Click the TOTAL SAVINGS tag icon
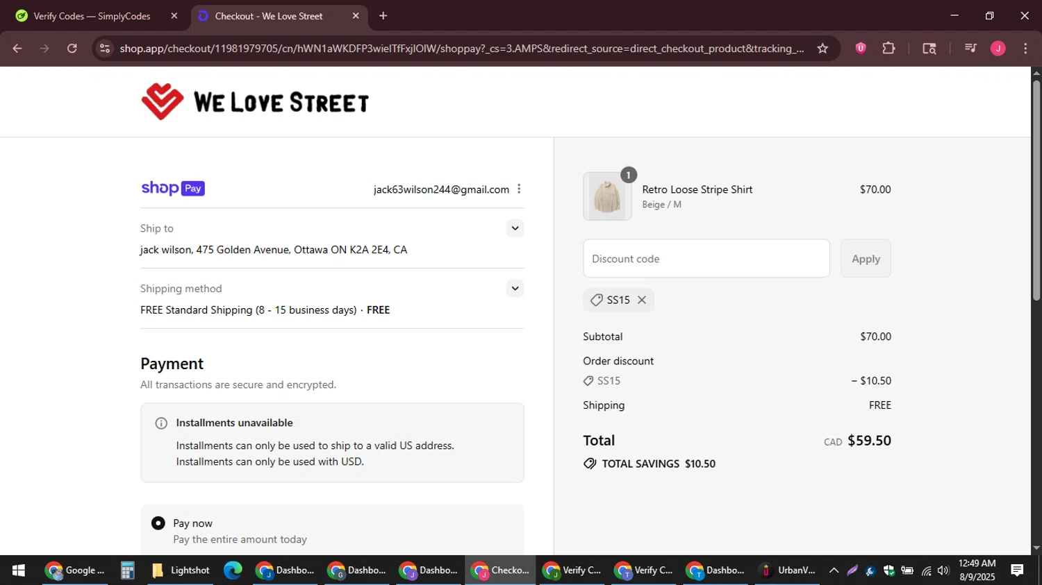Viewport: 1042px width, 585px height. [590, 464]
